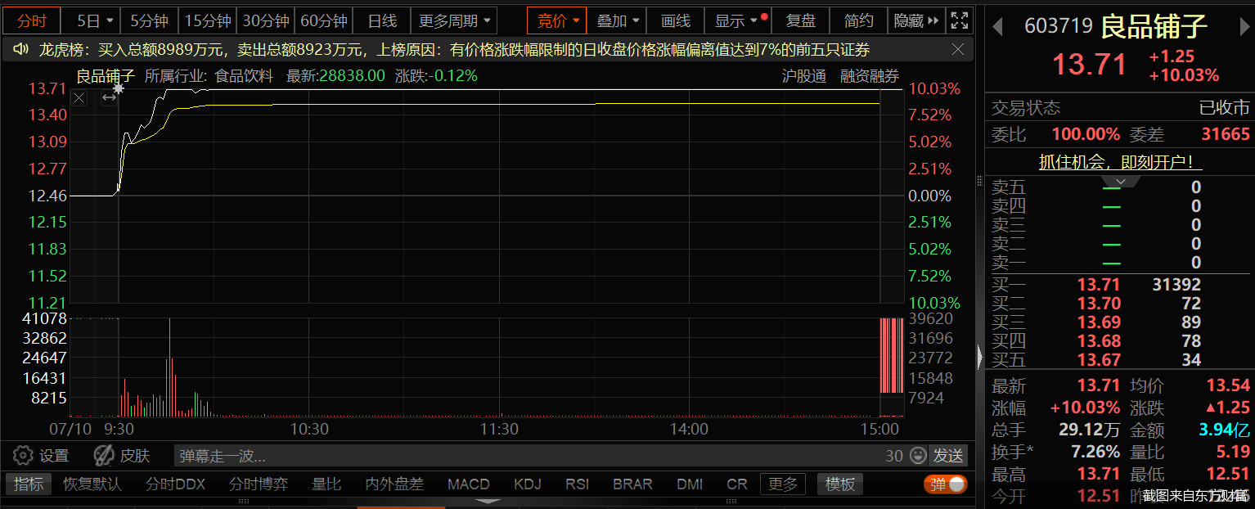Click the 均价 value 13.54
The width and height of the screenshot is (1255, 509).
[x=1228, y=385]
